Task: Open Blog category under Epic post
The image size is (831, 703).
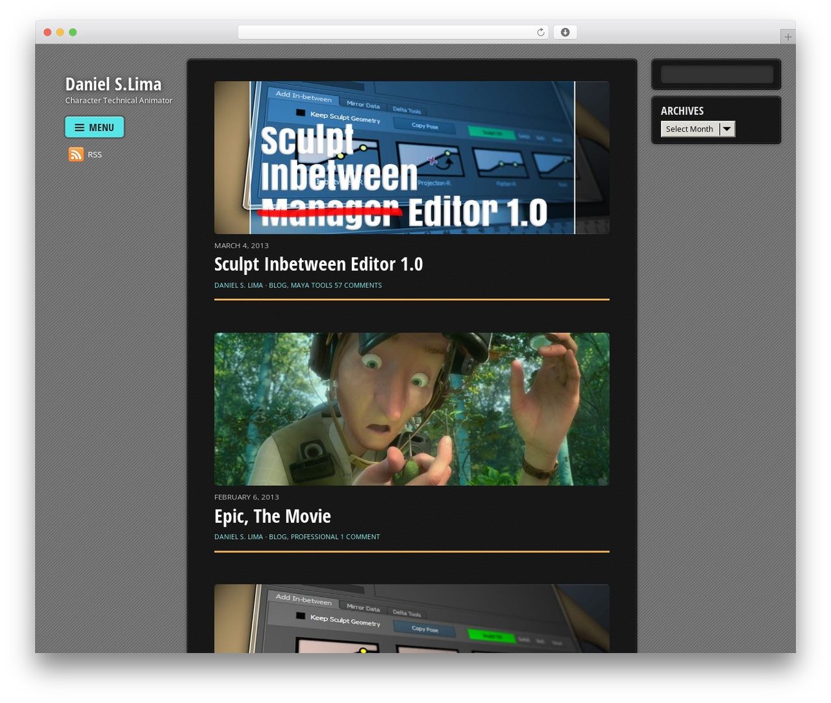Action: pyautogui.click(x=277, y=537)
